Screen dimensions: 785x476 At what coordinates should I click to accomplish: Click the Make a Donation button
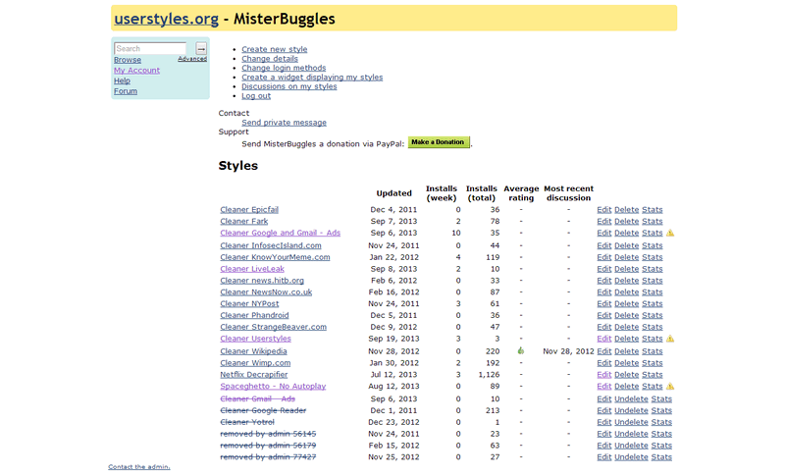pos(439,142)
